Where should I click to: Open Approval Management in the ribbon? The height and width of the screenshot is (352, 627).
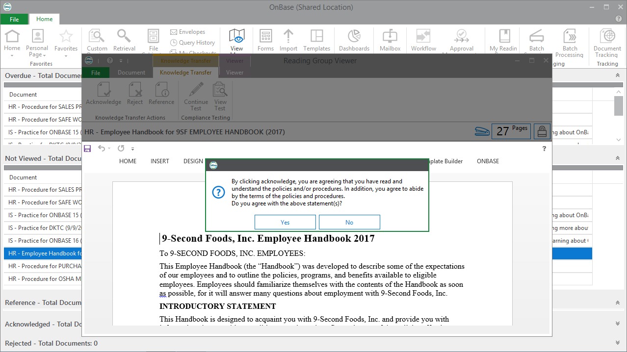pyautogui.click(x=461, y=40)
